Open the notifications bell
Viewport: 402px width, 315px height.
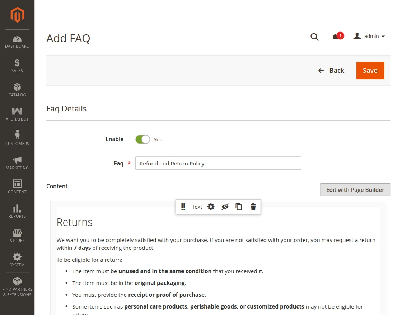(x=336, y=37)
